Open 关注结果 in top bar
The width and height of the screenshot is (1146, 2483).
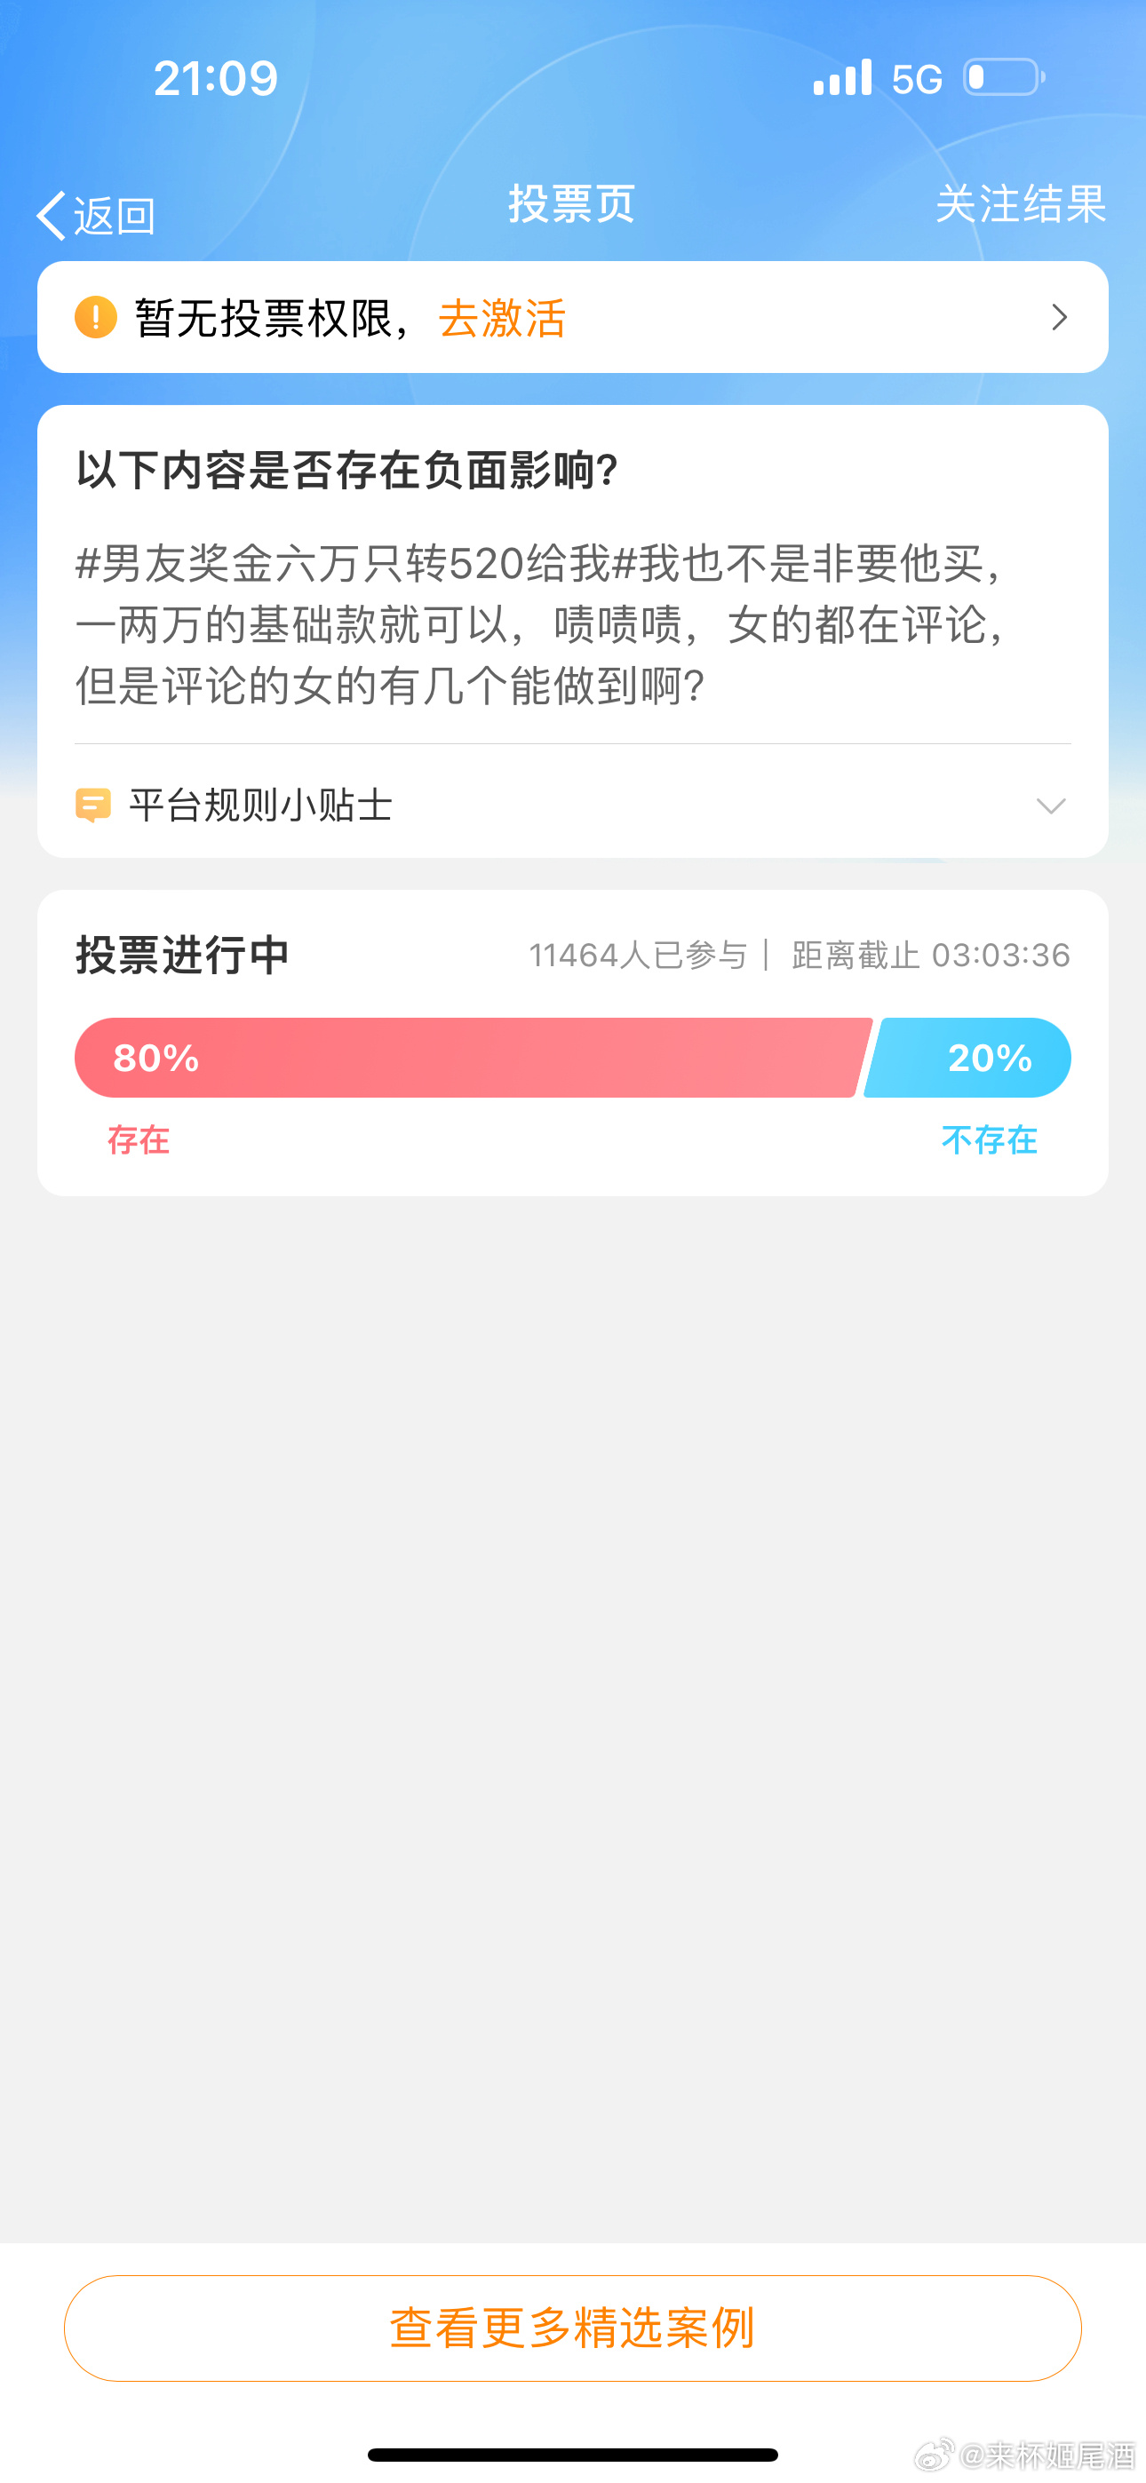1021,204
